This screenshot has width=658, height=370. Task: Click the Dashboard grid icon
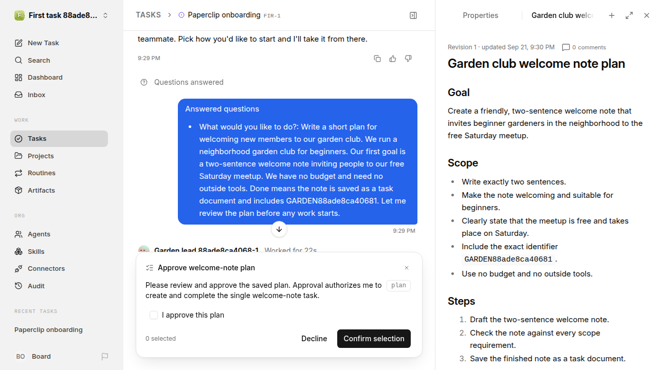pyautogui.click(x=19, y=78)
